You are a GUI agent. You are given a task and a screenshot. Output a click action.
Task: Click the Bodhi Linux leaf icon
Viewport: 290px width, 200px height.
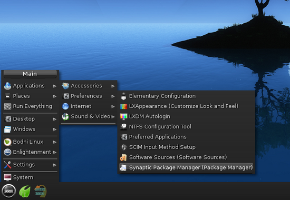(7, 142)
